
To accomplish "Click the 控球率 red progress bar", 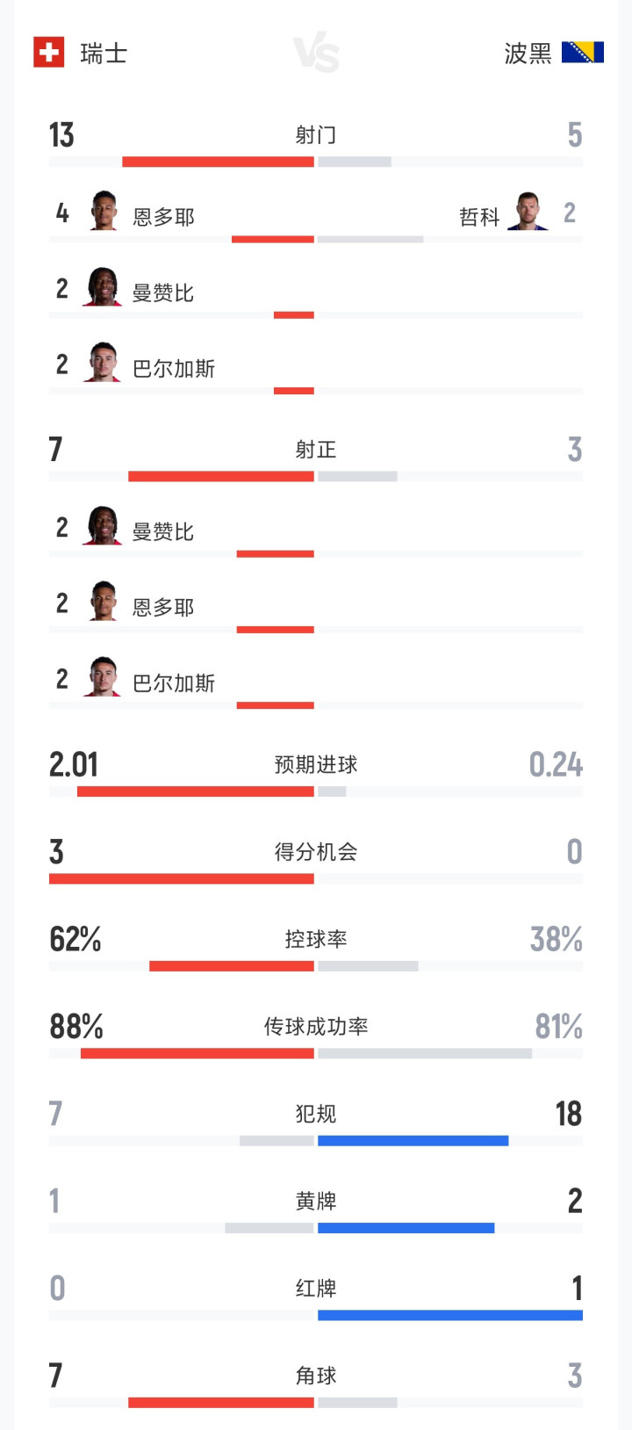I will pyautogui.click(x=232, y=966).
